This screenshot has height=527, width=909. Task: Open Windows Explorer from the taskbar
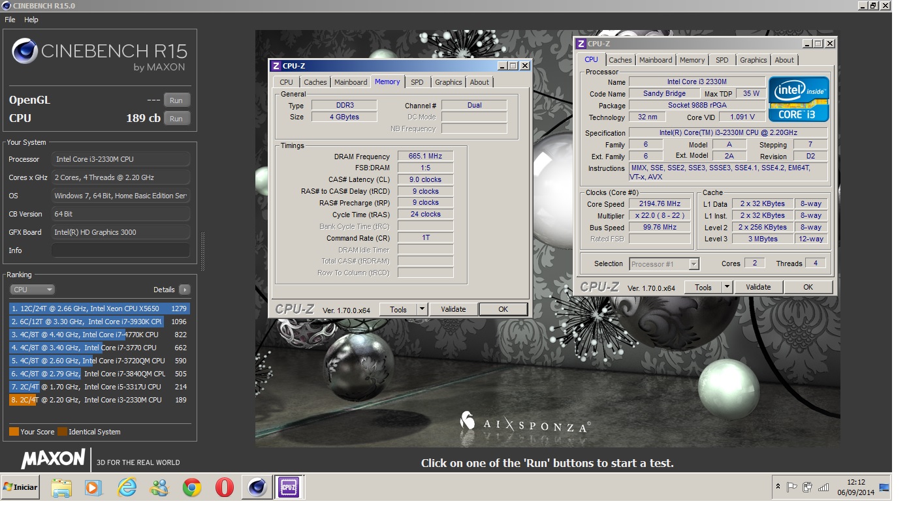click(61, 487)
